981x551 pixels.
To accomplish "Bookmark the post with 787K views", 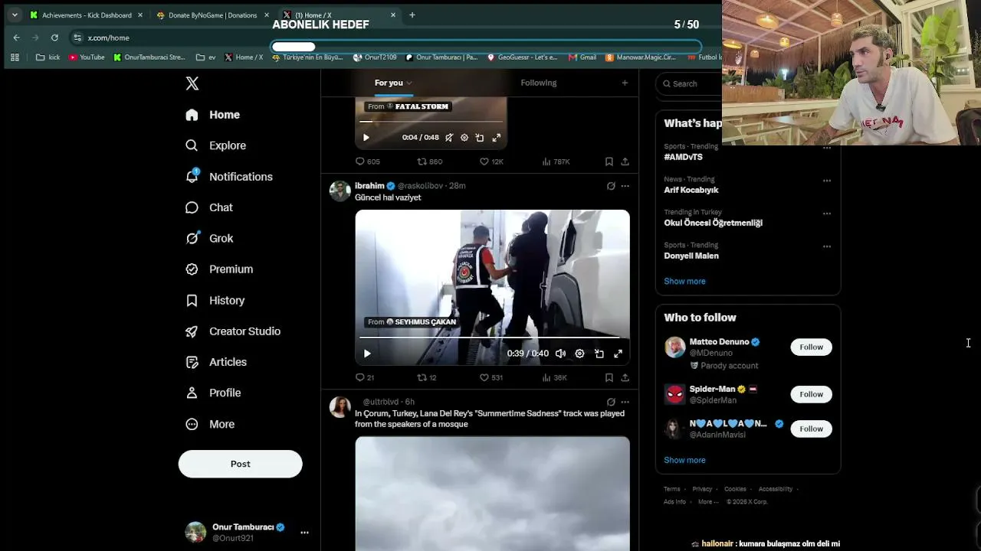I will 609,161.
